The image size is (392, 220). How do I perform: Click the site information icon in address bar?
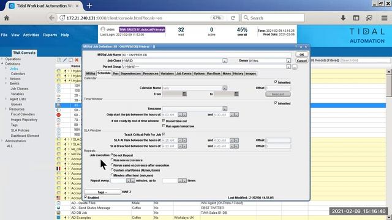point(62,18)
